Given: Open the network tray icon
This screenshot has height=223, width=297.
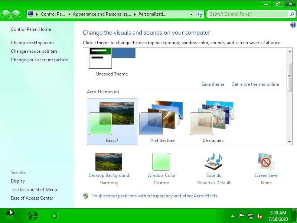Looking at the screenshot, I should 250,216.
